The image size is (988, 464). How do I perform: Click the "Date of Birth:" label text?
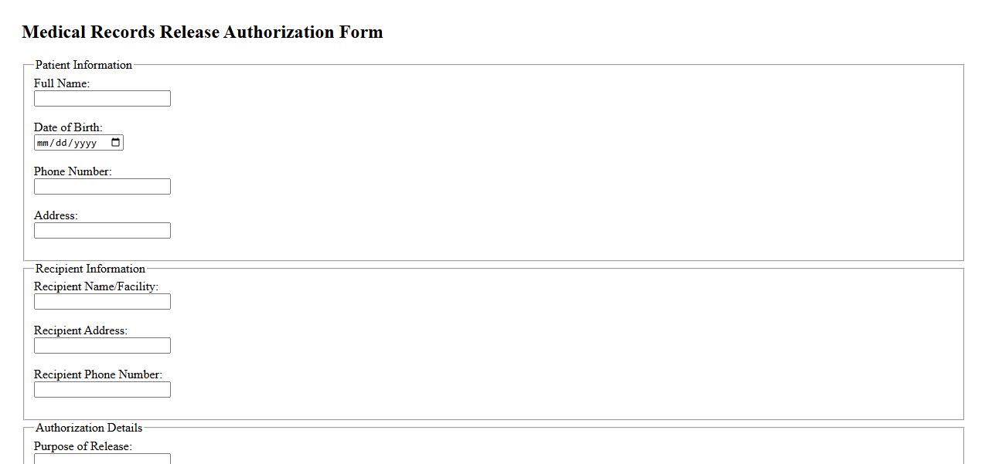[68, 127]
